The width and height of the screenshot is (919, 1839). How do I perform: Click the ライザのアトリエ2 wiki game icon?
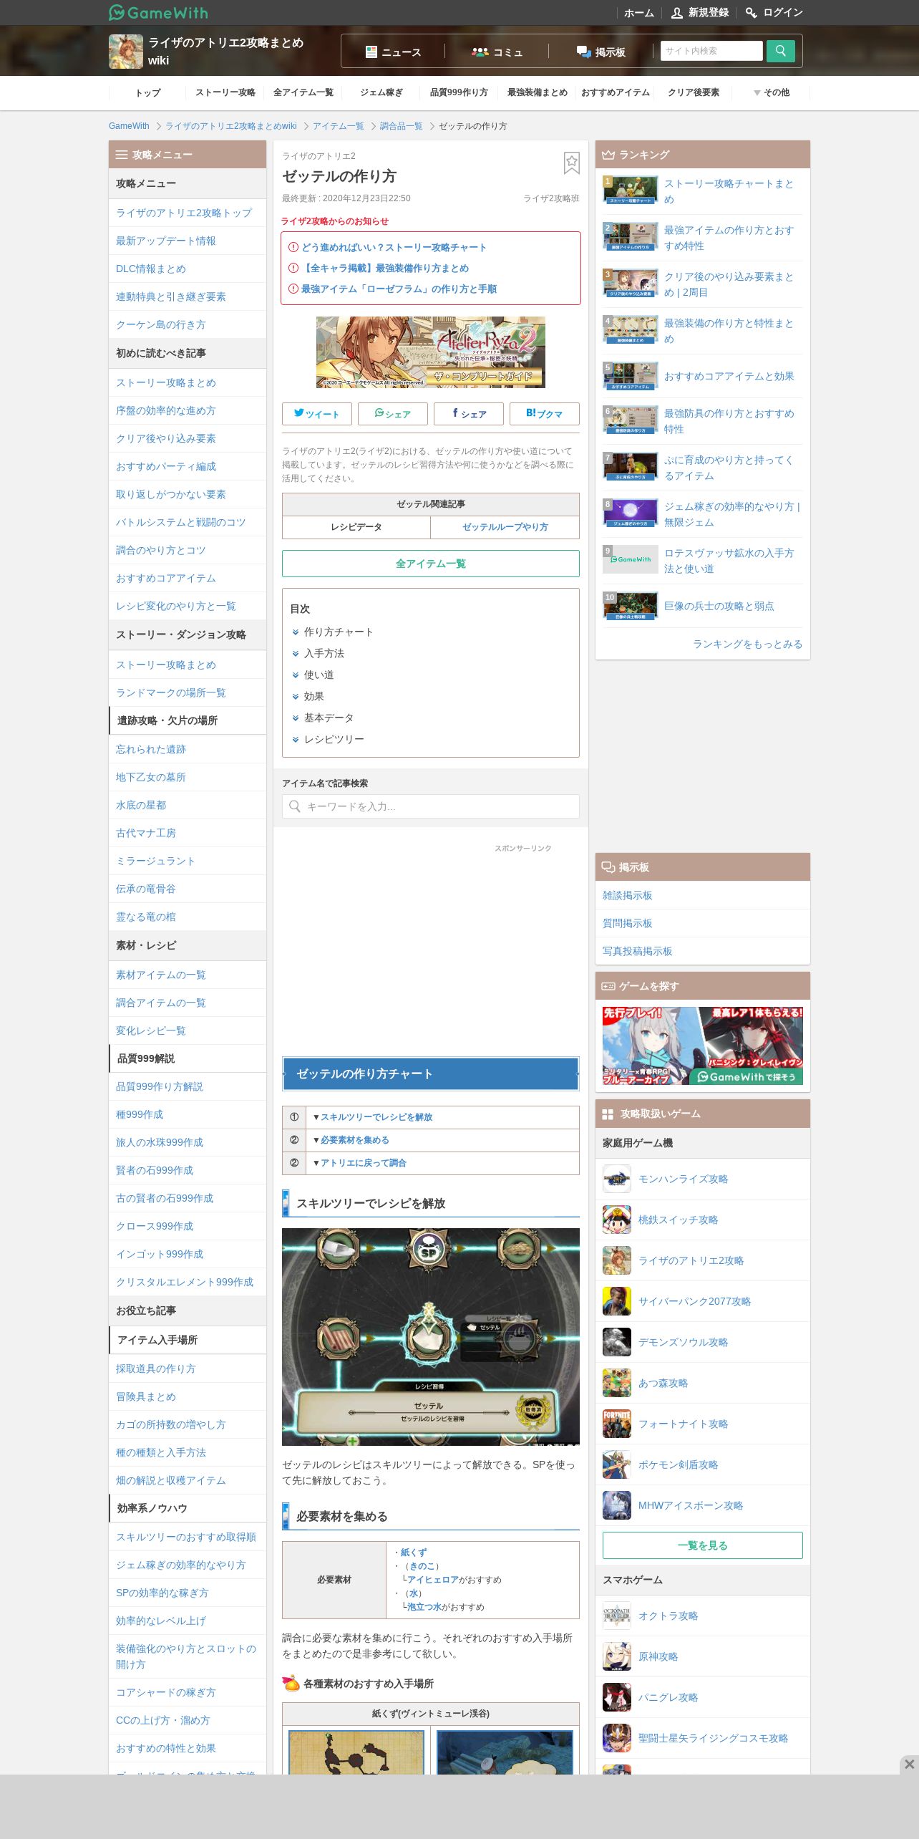126,52
